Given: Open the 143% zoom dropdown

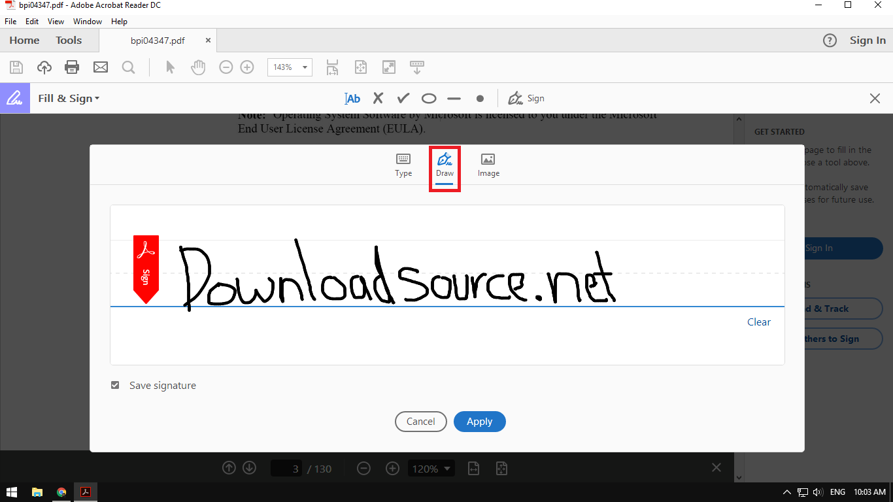Looking at the screenshot, I should [x=290, y=67].
